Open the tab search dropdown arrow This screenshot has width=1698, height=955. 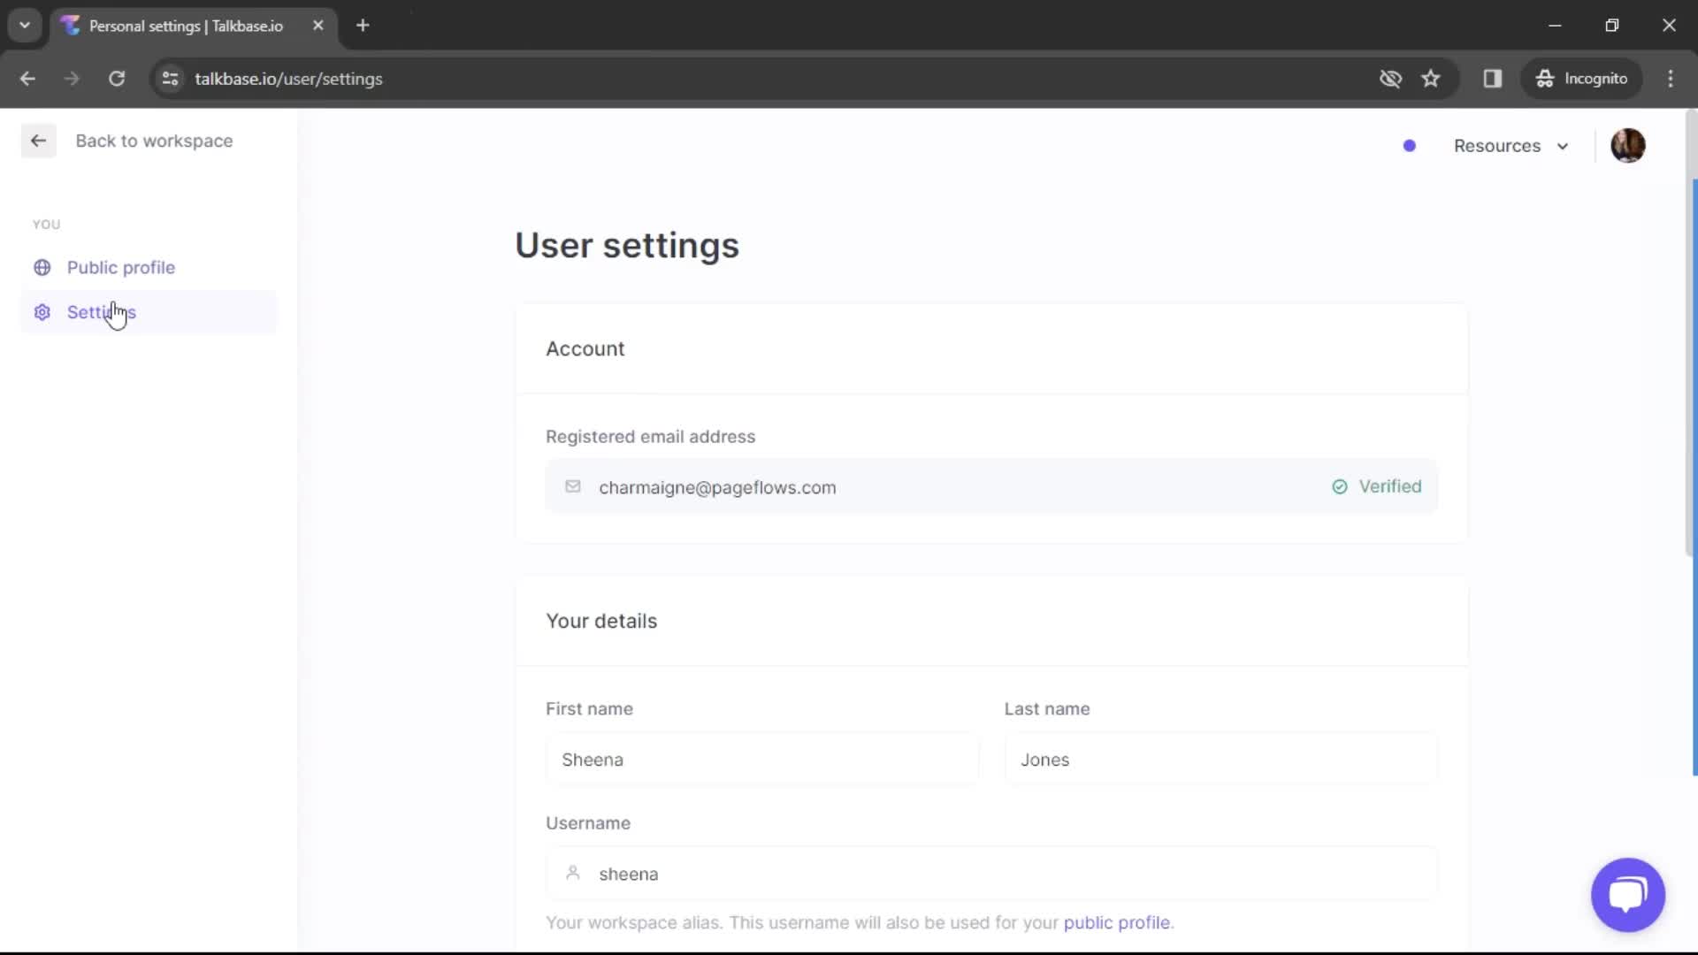(x=25, y=26)
